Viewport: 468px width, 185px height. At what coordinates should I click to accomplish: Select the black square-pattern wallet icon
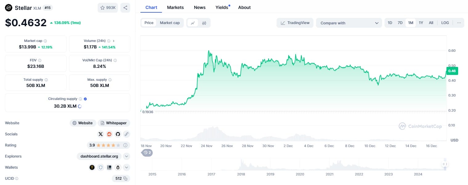tap(109, 167)
